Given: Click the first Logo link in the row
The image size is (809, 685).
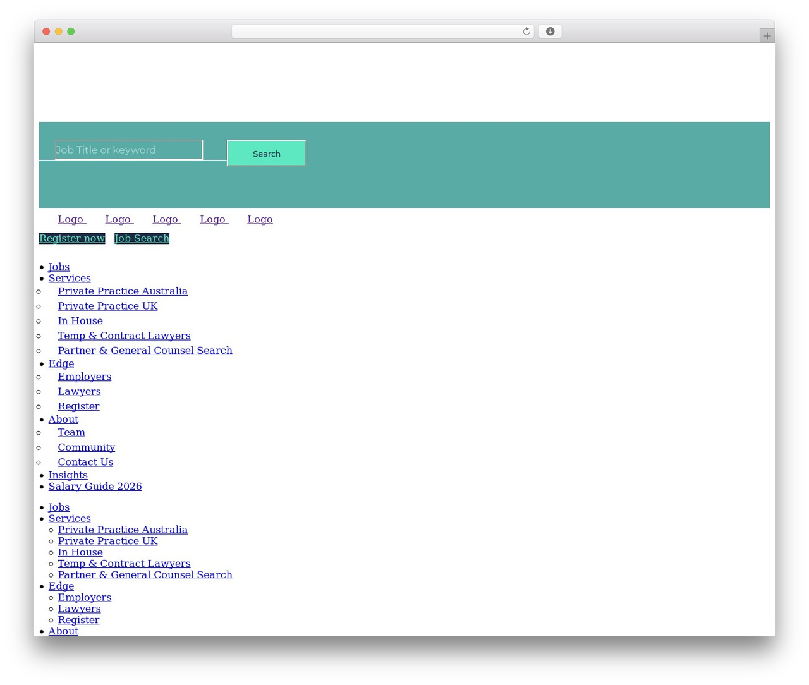Looking at the screenshot, I should tap(72, 219).
